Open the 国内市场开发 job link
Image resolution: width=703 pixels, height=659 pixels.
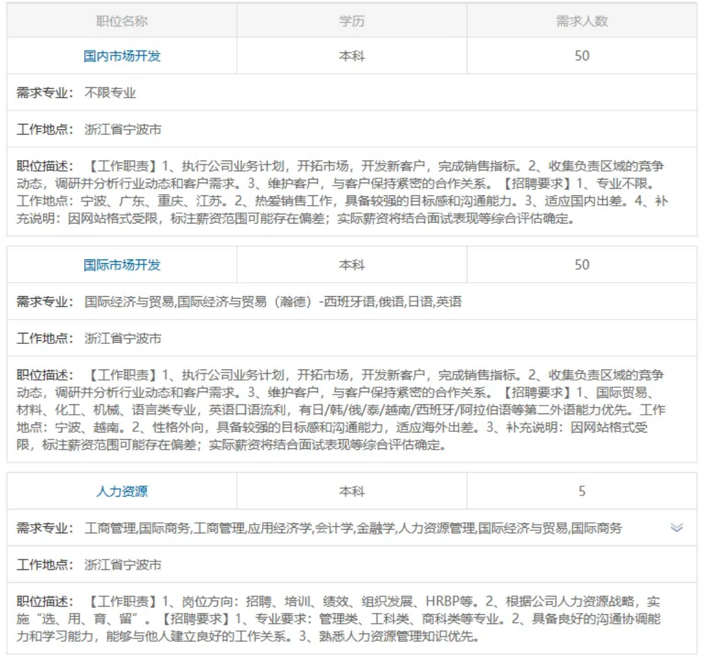point(122,56)
